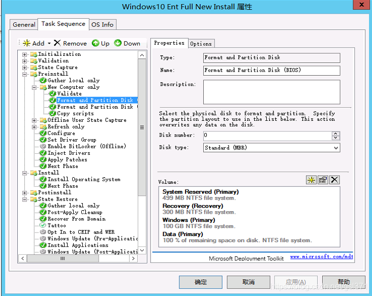Viewport: 372px width, 296px height.
Task: Switch to the OS Info tab
Action: tap(103, 25)
